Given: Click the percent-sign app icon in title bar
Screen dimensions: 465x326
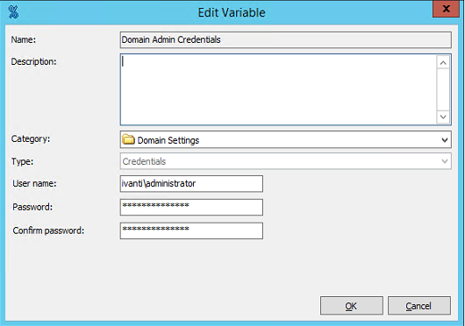Looking at the screenshot, I should pyautogui.click(x=13, y=12).
